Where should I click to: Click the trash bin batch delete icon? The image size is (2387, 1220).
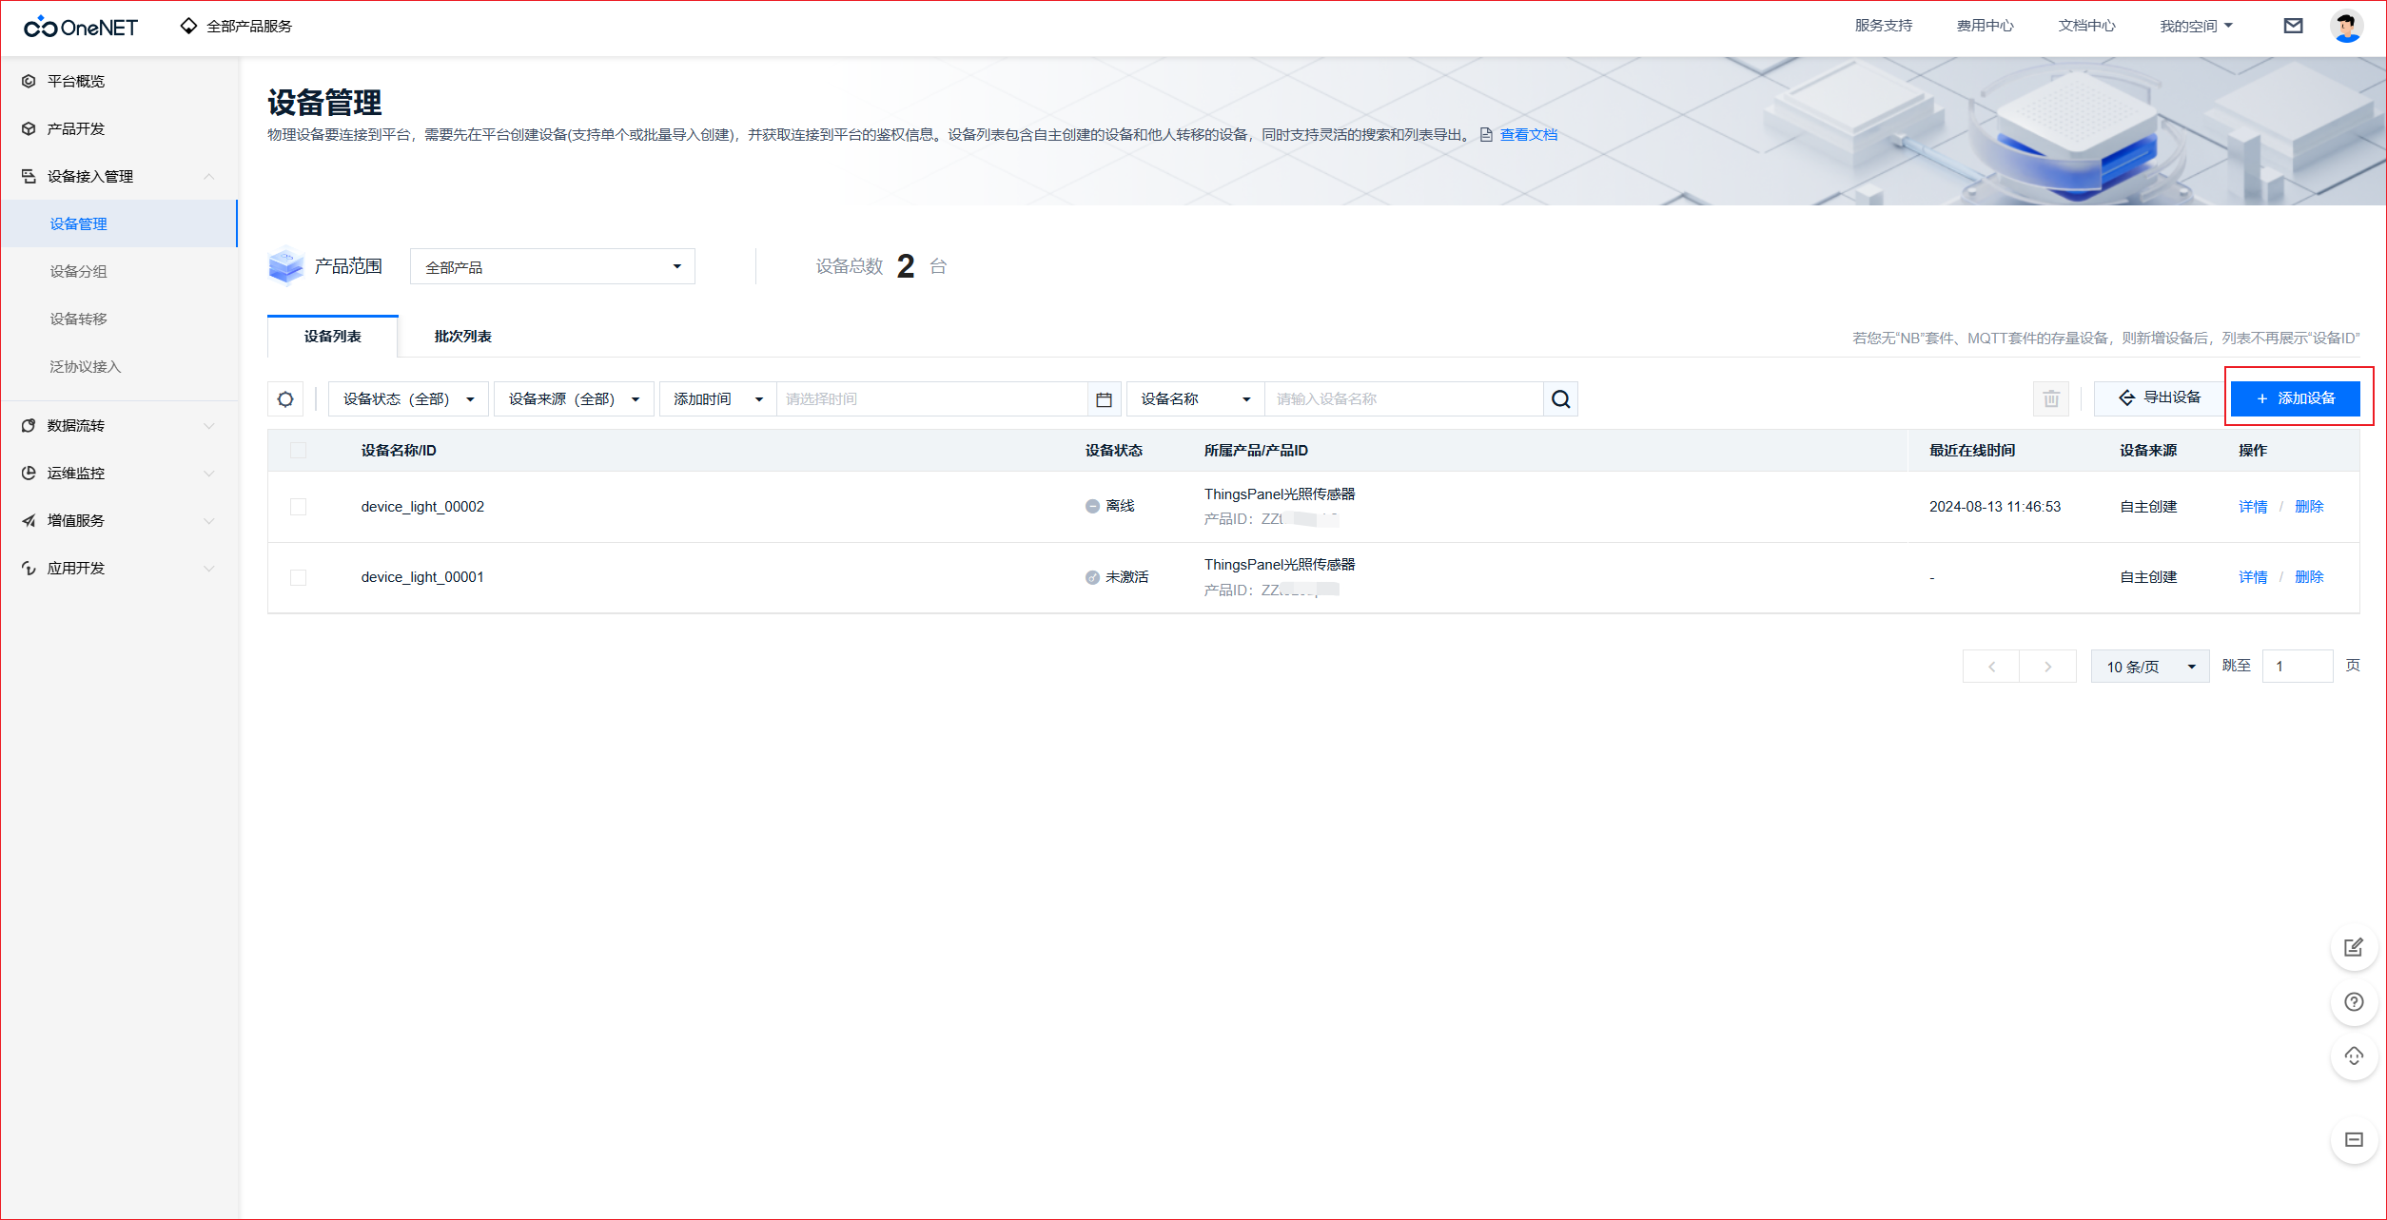[2051, 399]
